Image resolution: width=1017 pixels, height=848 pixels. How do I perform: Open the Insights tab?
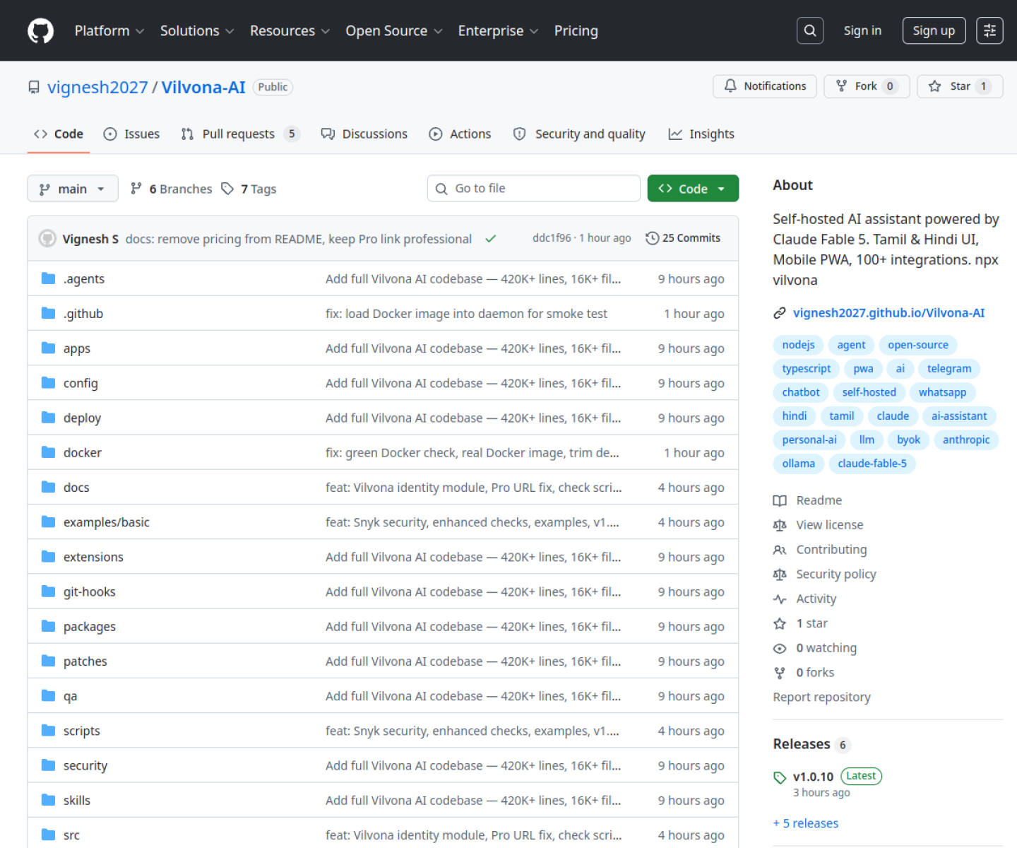701,134
